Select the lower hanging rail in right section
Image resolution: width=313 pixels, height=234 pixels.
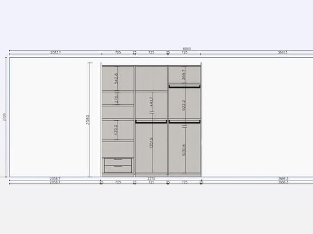[184, 121]
